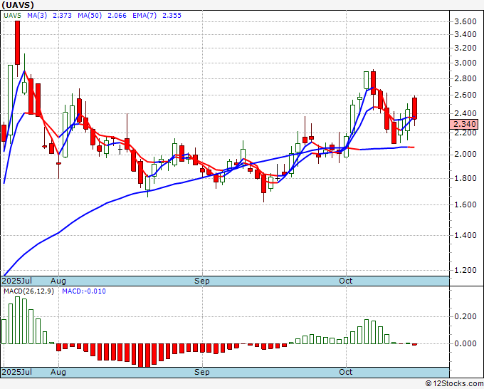
Task: Click the 2.200 price axis label
Action: click(465, 133)
